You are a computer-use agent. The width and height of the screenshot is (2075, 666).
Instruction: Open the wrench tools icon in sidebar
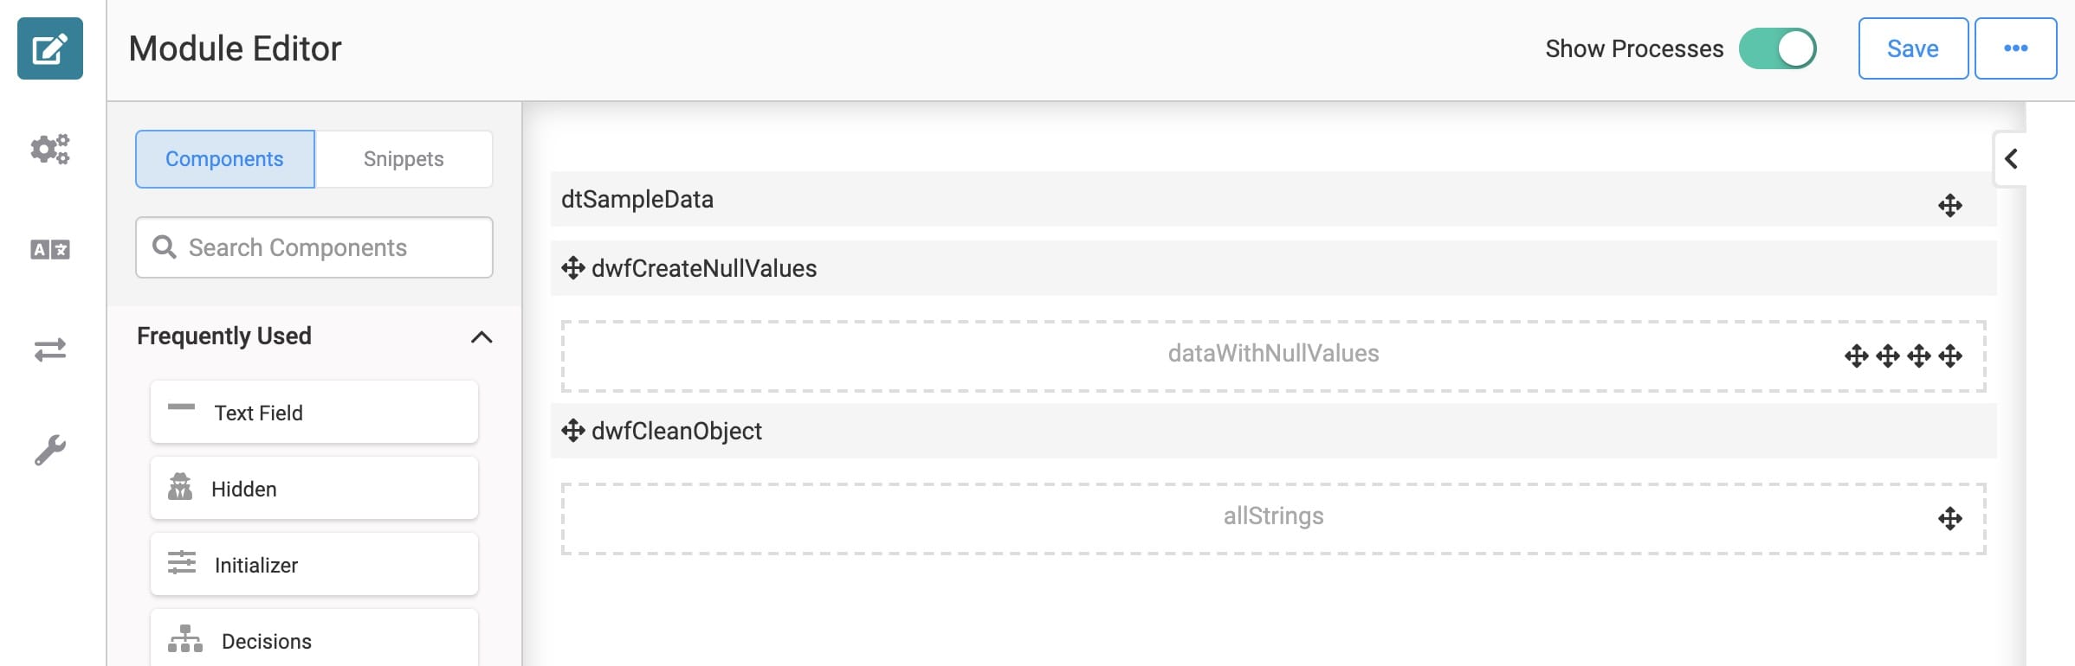[50, 450]
